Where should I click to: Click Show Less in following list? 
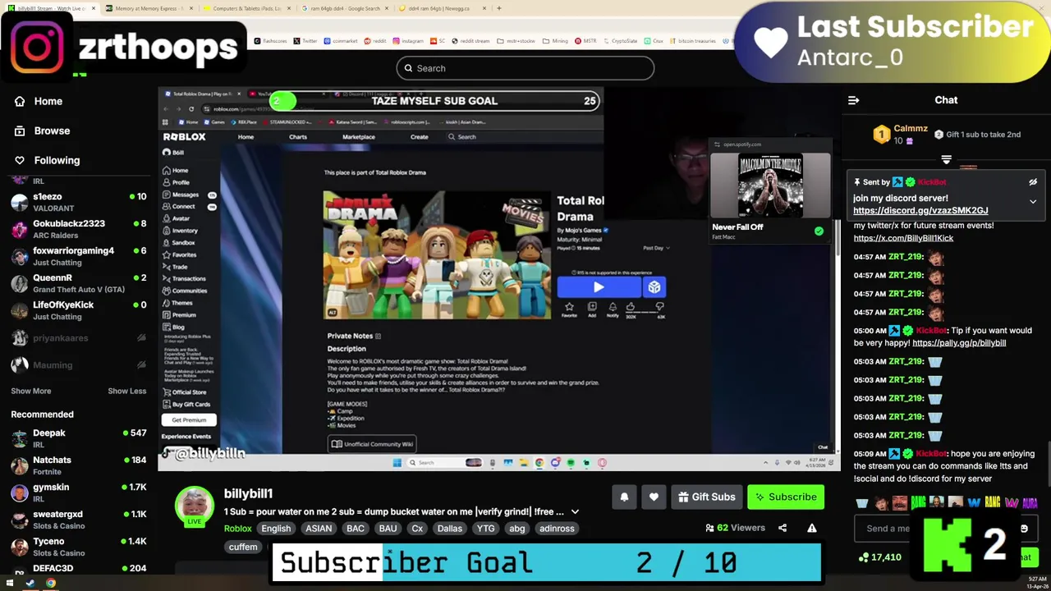[127, 391]
